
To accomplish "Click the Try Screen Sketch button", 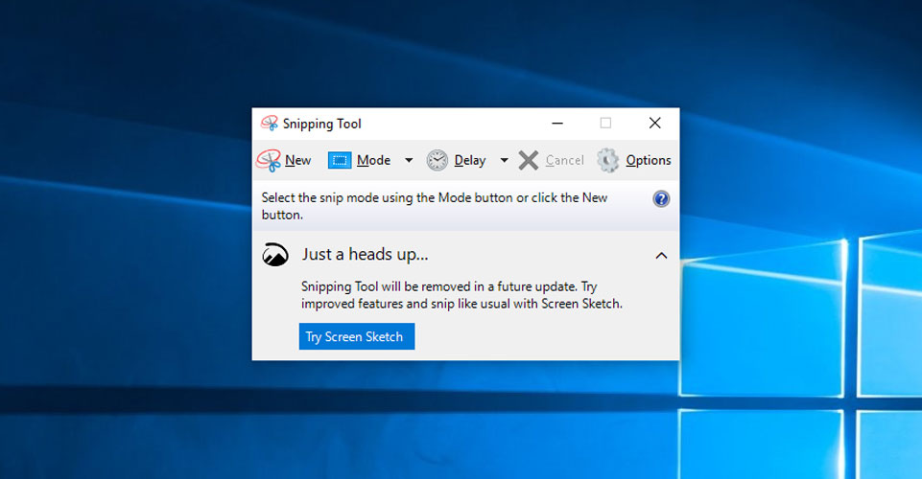I will (x=357, y=336).
